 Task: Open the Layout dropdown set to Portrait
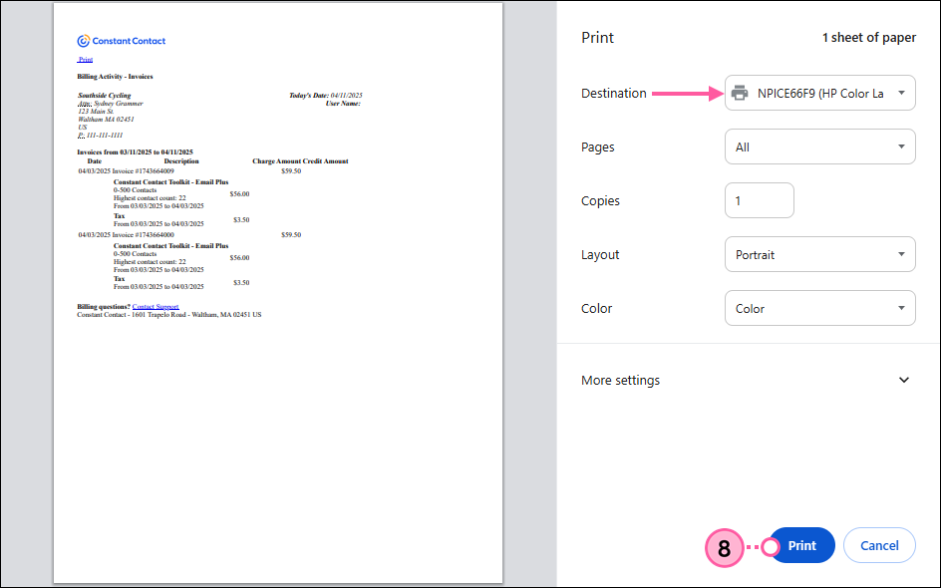coord(819,254)
